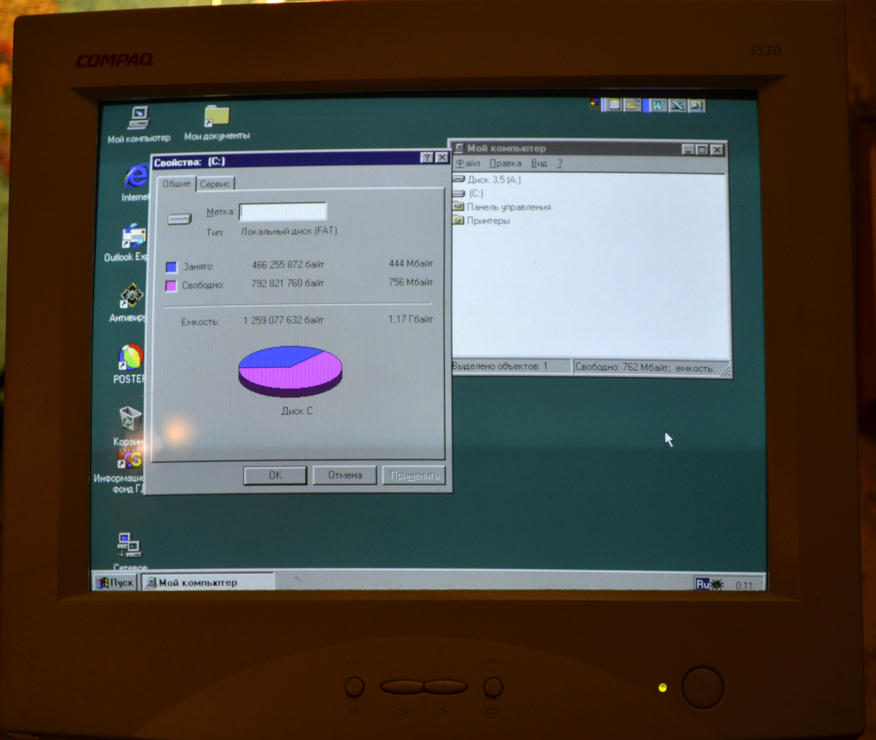Select the My Computer desktop icon

139,118
